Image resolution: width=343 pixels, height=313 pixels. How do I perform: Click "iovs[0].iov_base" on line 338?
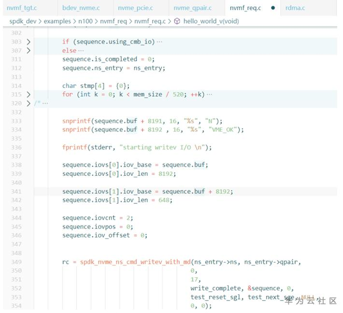(x=123, y=165)
